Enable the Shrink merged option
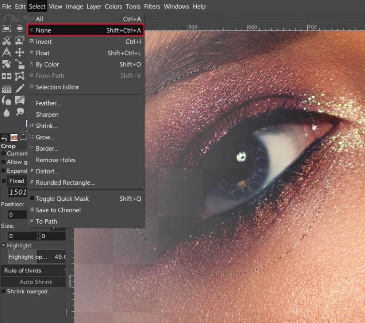Image resolution: width=365 pixels, height=323 pixels. click(4, 292)
